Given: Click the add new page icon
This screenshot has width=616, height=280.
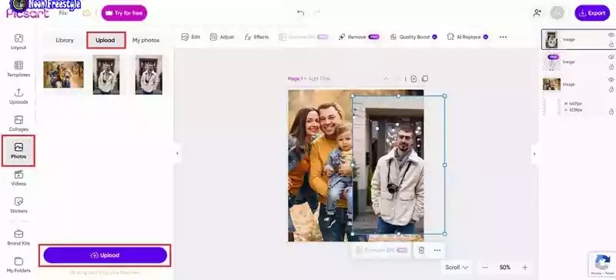Looking at the screenshot, I should click(413, 79).
